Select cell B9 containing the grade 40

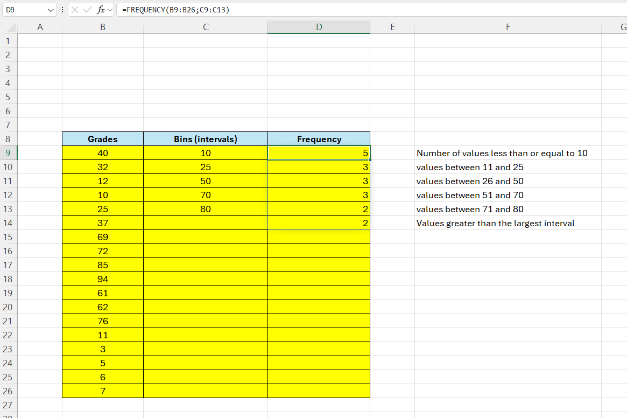tap(102, 152)
